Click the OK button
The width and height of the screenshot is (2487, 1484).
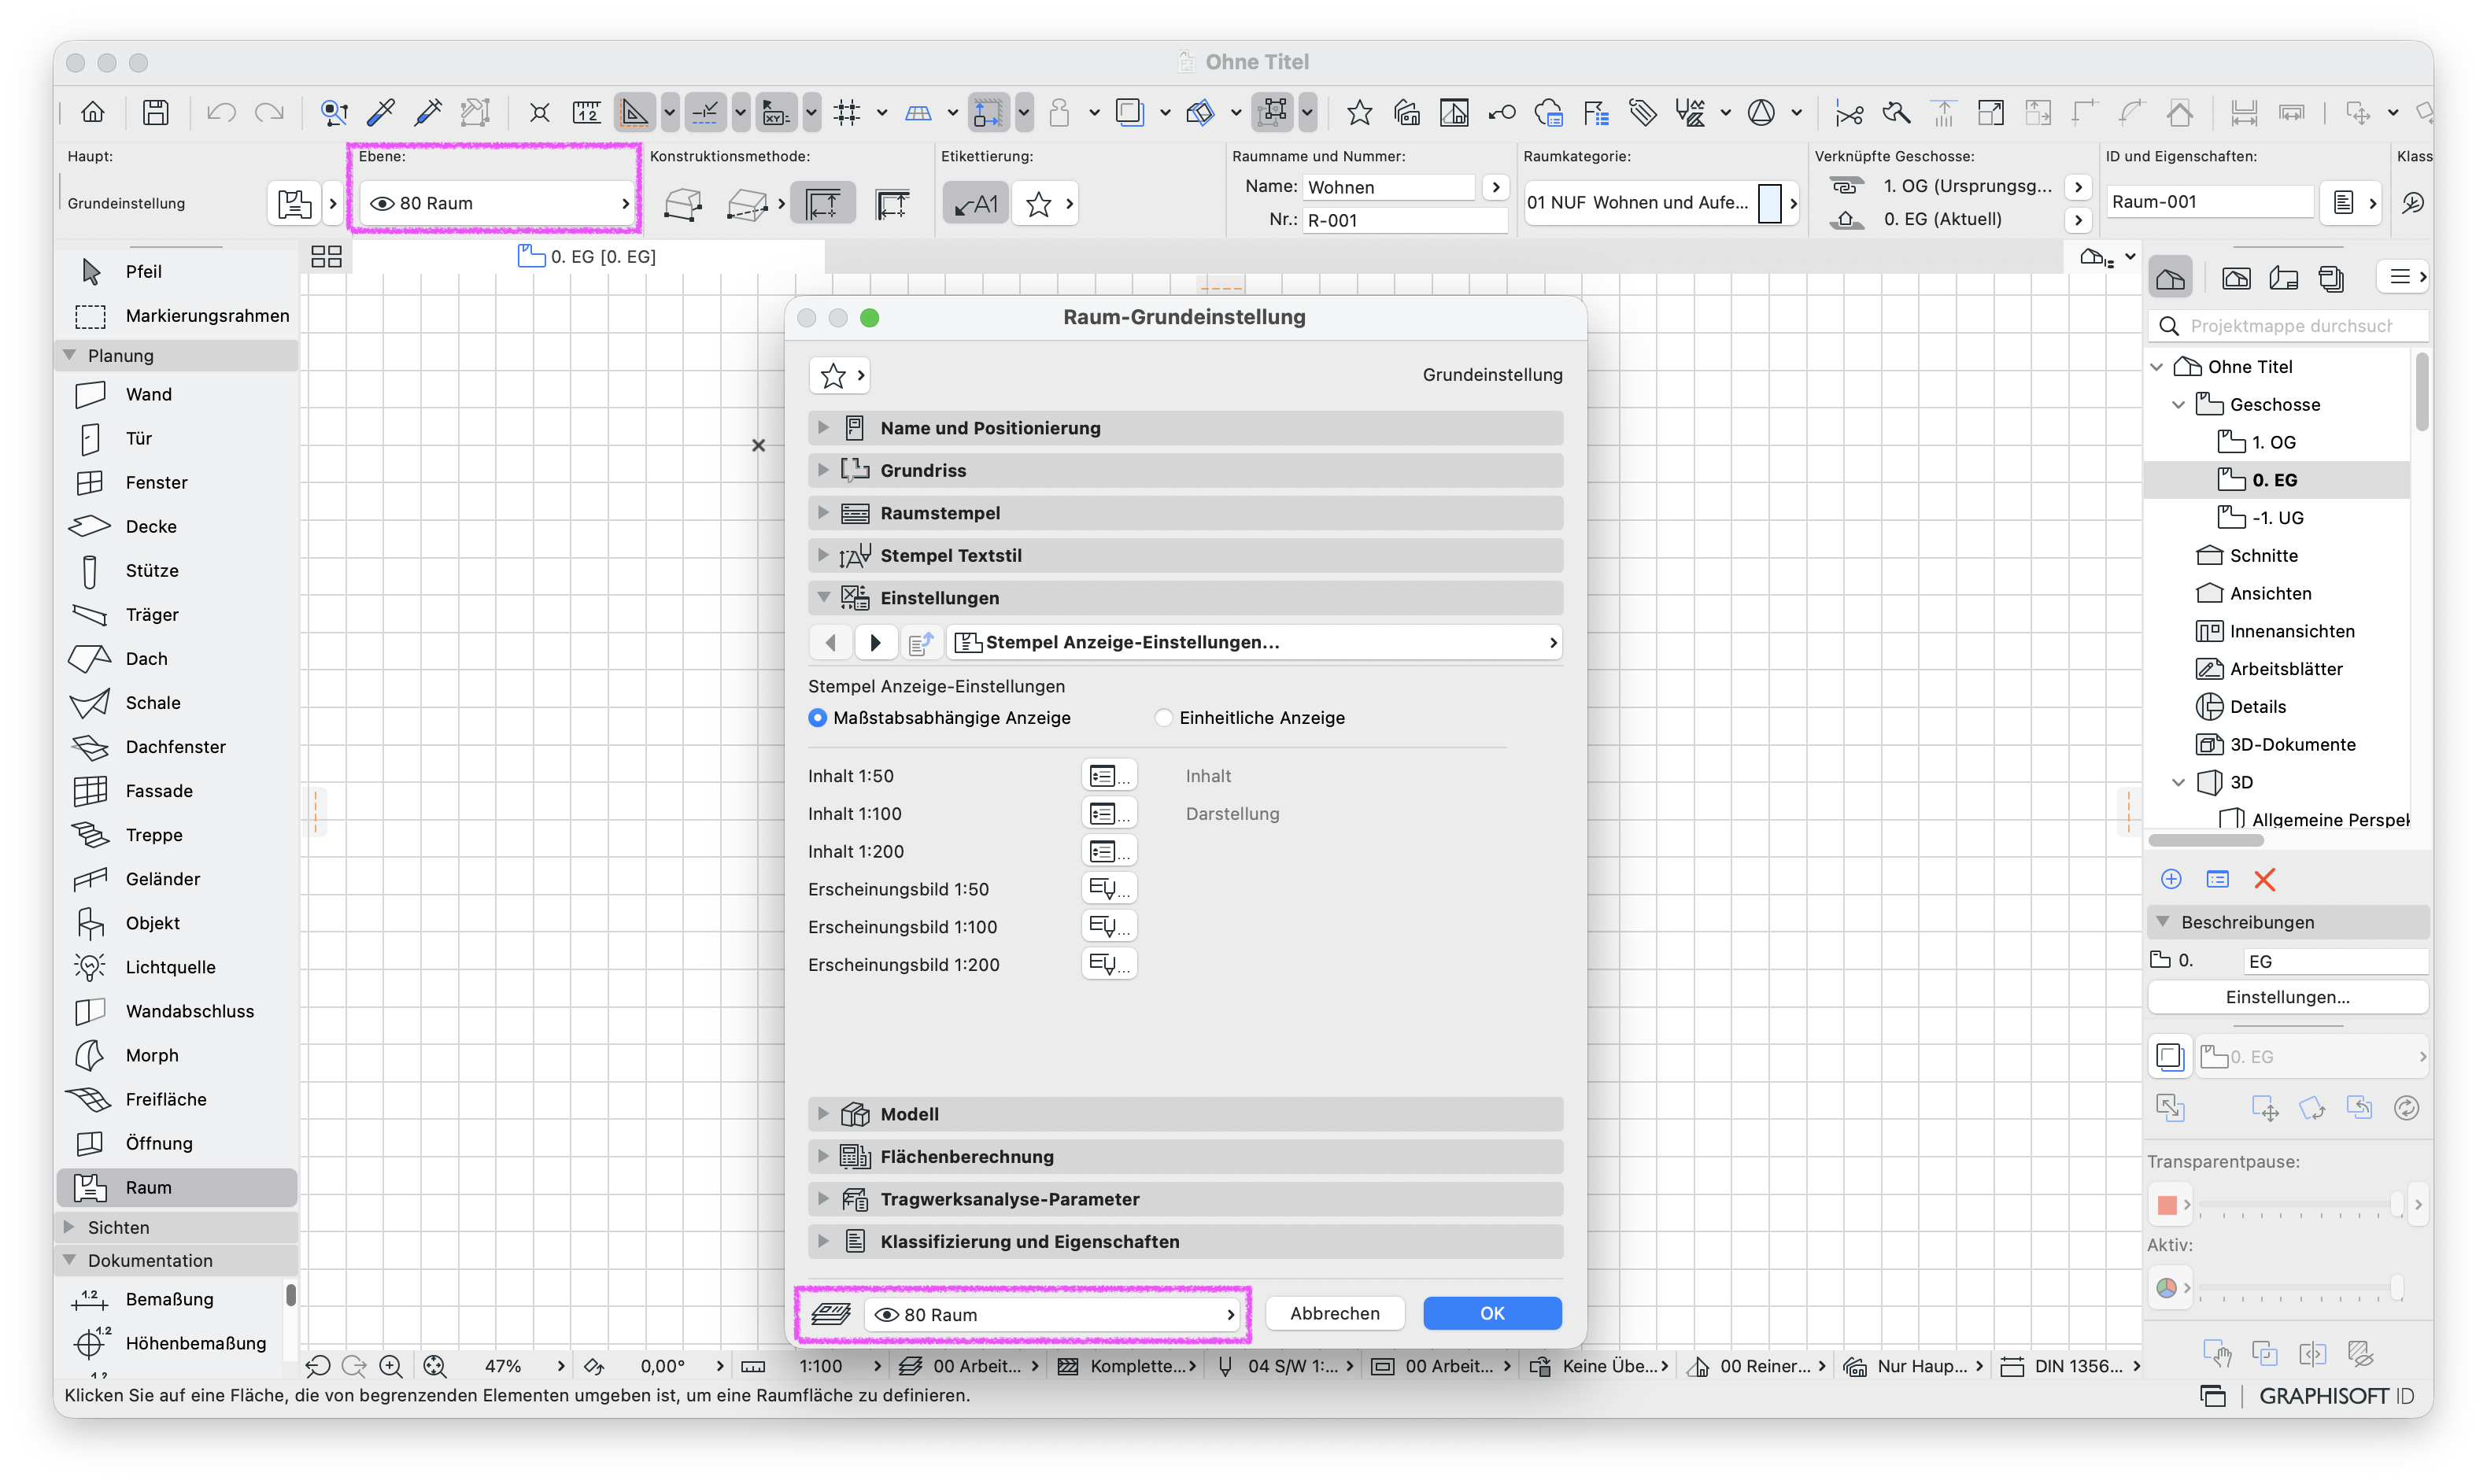pyautogui.click(x=1491, y=1313)
